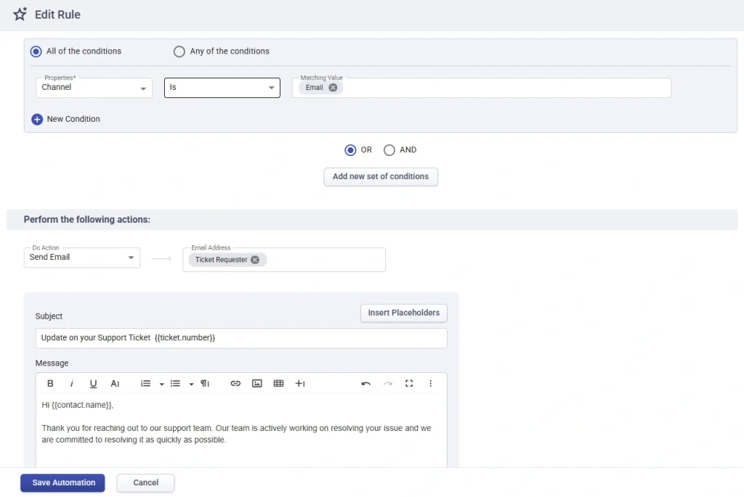
Task: Open the editor's more options menu
Action: pos(430,384)
